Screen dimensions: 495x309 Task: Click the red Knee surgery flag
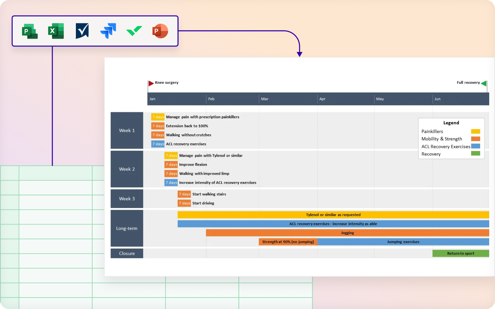coord(151,83)
